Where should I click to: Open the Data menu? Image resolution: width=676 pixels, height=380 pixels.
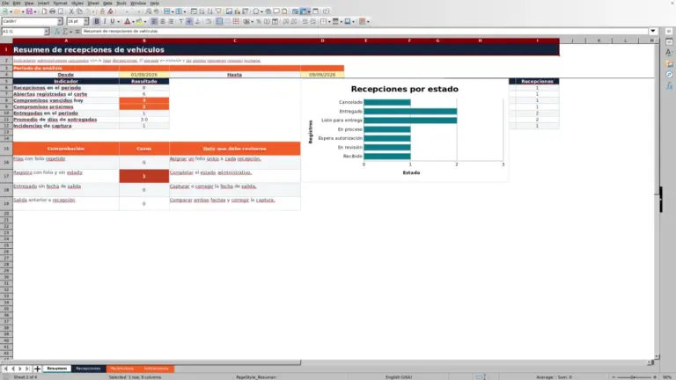(107, 3)
